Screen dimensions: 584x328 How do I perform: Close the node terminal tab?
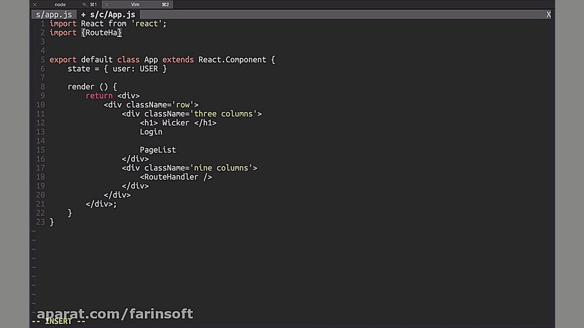click(x=34, y=5)
